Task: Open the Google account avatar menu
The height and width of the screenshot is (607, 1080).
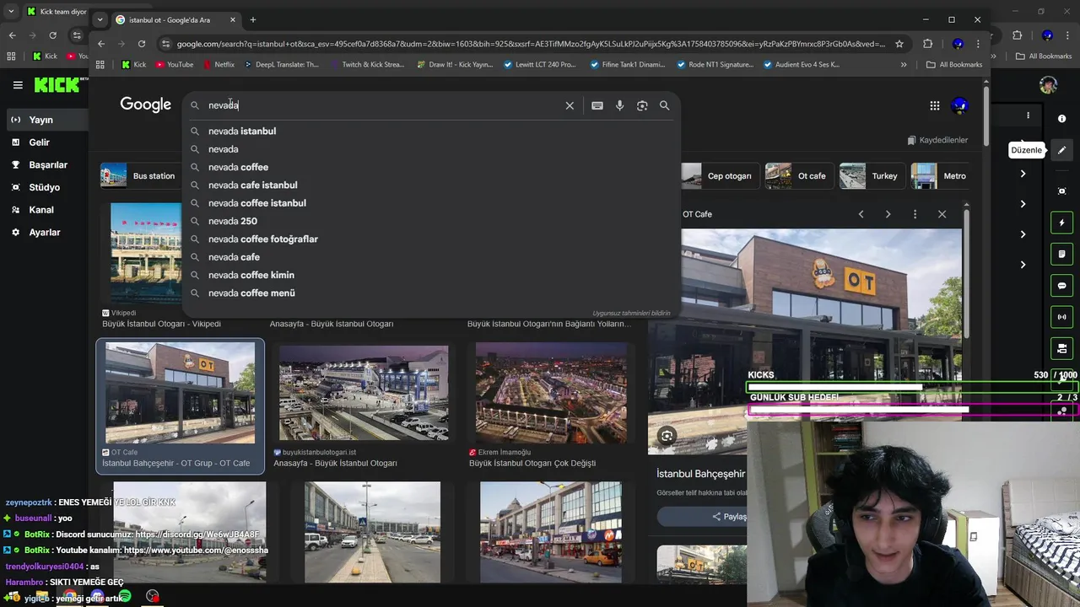Action: pyautogui.click(x=959, y=105)
